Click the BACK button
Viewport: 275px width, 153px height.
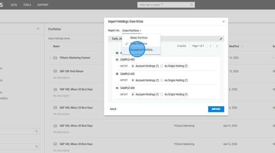tap(113, 109)
